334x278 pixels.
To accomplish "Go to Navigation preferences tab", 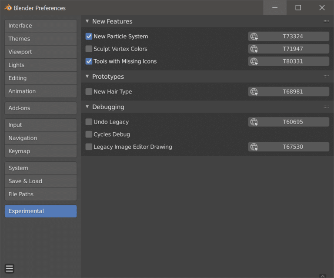I will [x=41, y=138].
